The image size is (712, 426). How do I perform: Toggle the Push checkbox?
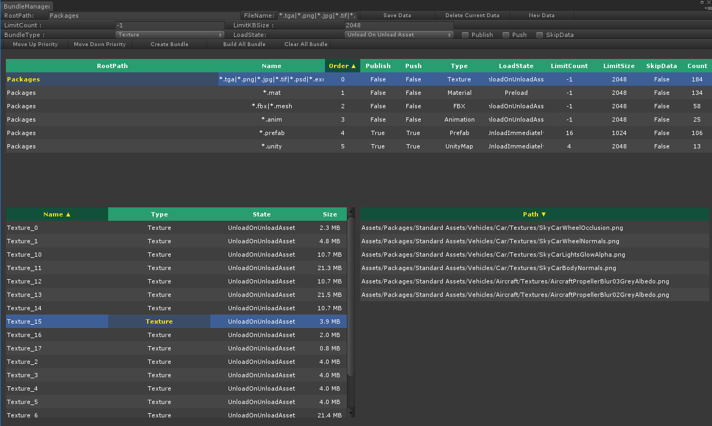[x=506, y=35]
